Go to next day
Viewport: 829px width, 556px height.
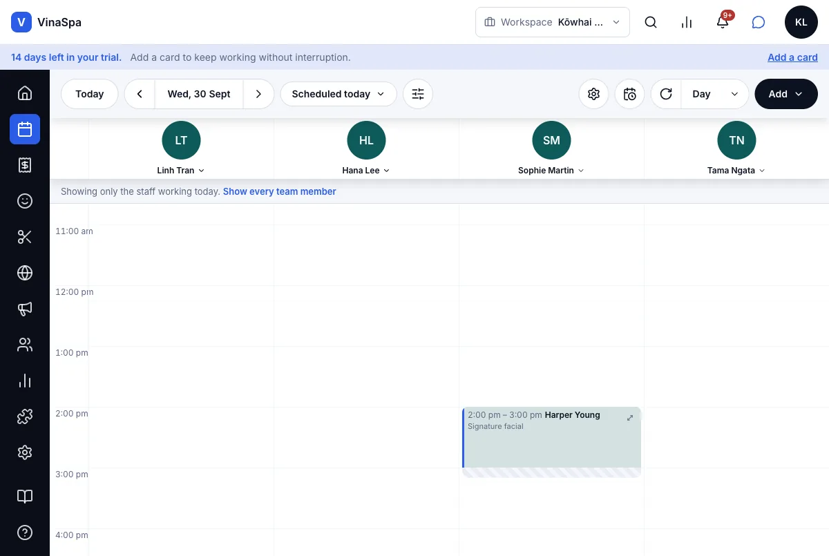258,94
